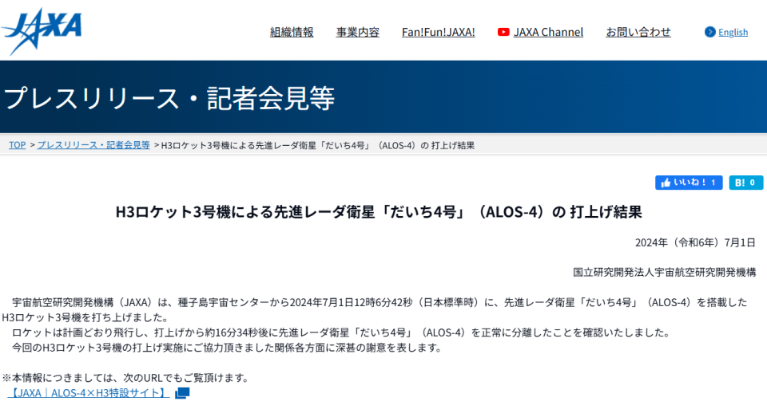Click the sentence beginning ロケットは計画どおり飛行し
The height and width of the screenshot is (417, 767).
pos(341,333)
